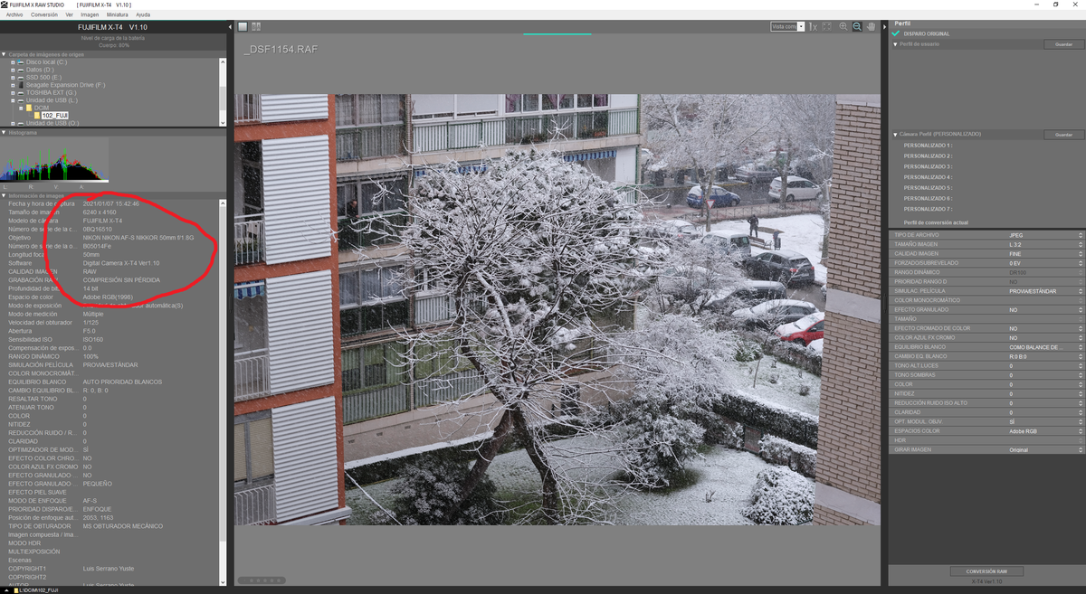Image resolution: width=1086 pixels, height=594 pixels.
Task: Click the CONVERSIÓN RAW button
Action: coord(986,571)
